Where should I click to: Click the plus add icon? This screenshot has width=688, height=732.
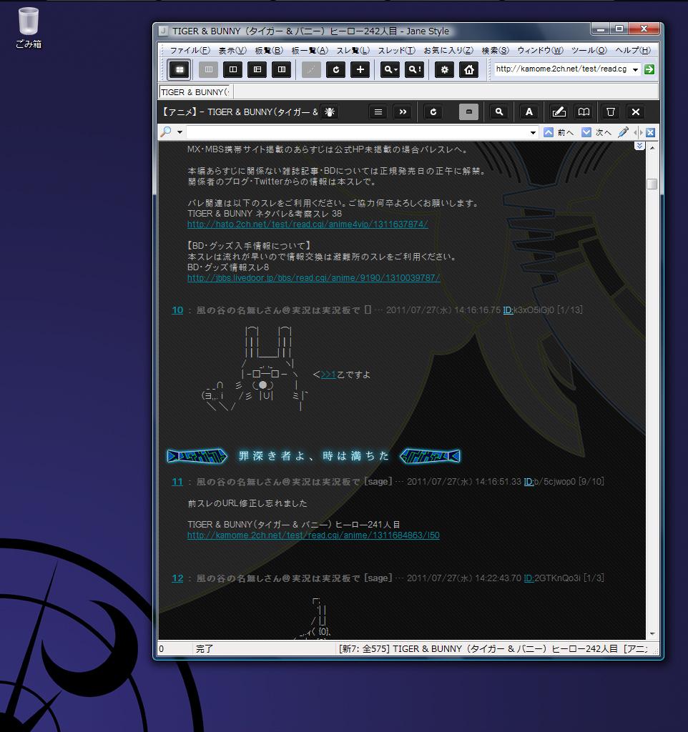(360, 70)
